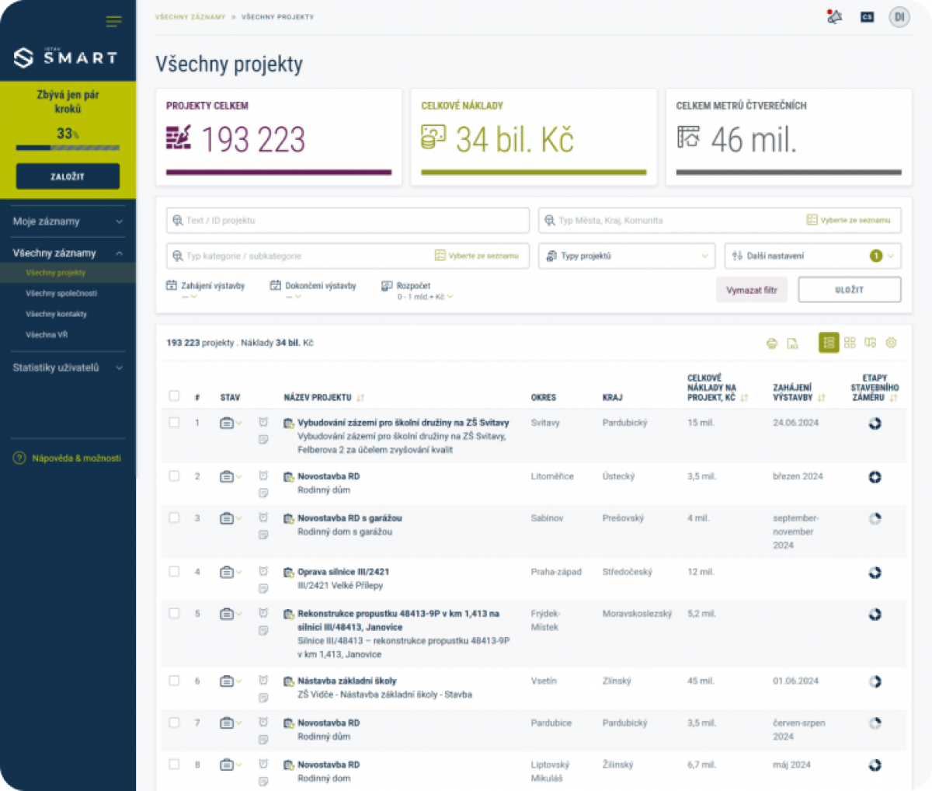Select the checkbox for Oprava silnice III/2421
The height and width of the screenshot is (791, 932).
(x=174, y=572)
